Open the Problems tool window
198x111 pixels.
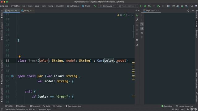[21, 106]
